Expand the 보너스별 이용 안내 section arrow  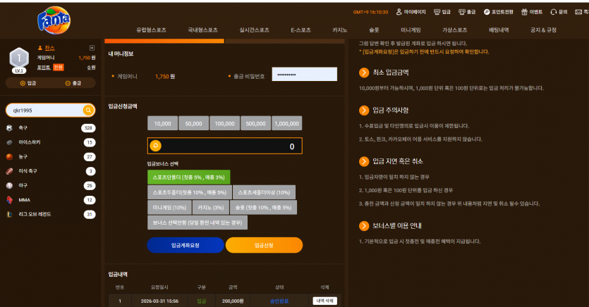click(x=364, y=225)
